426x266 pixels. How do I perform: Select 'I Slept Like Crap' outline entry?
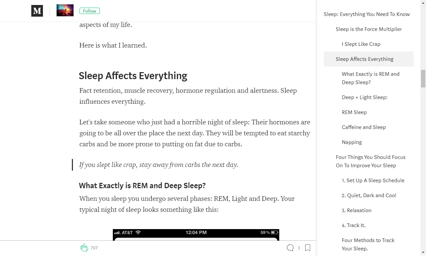361,44
